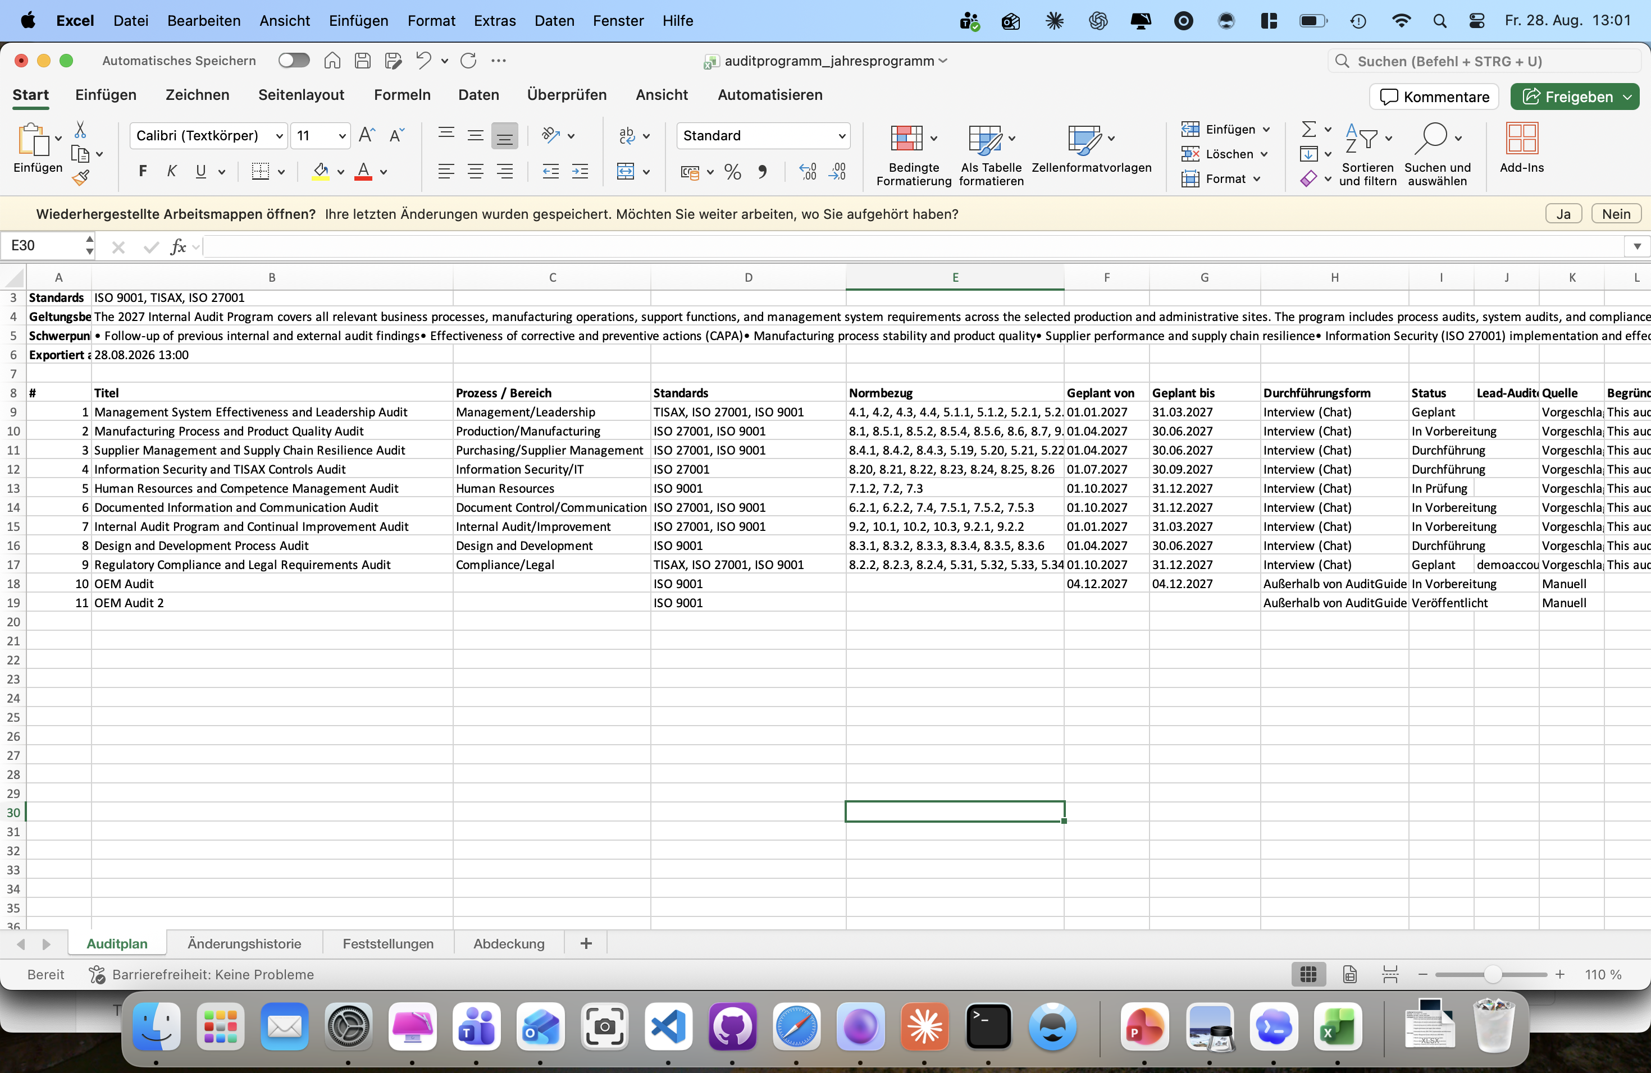Expand Zellenformatvorlagen dropdown
Image resolution: width=1651 pixels, height=1073 pixels.
click(x=1111, y=139)
